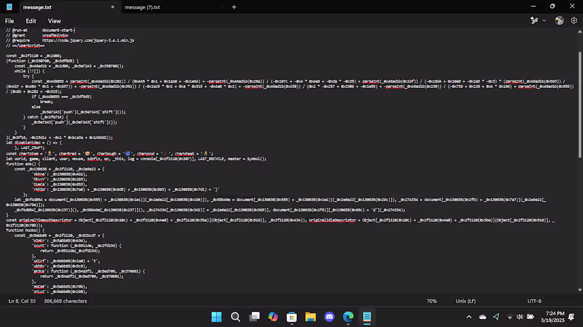Click the Unix (LF) line ending indicator
This screenshot has height=327, width=583.
point(465,301)
